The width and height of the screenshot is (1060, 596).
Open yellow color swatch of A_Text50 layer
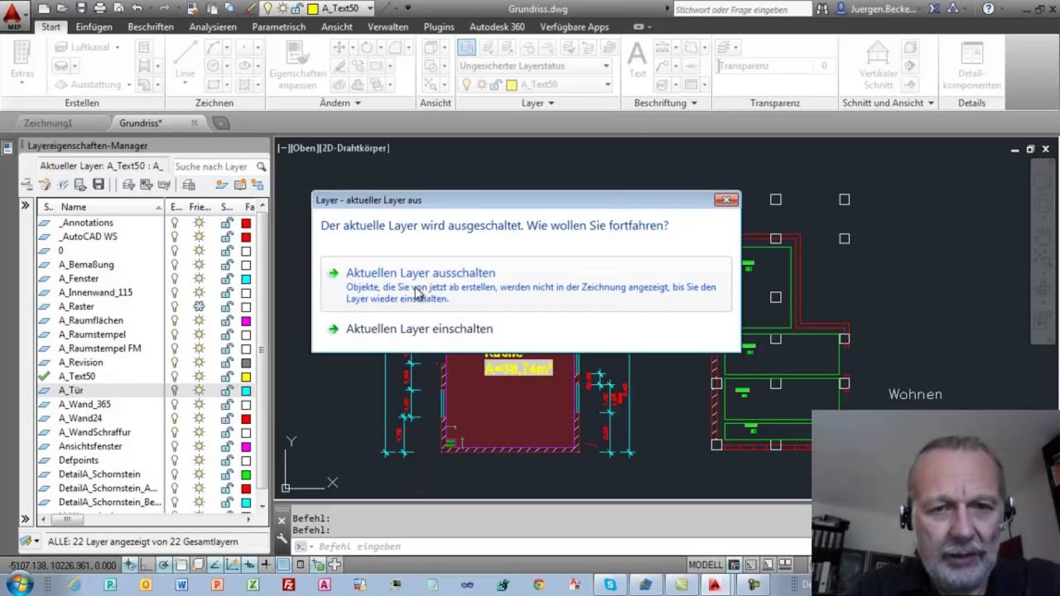246,376
